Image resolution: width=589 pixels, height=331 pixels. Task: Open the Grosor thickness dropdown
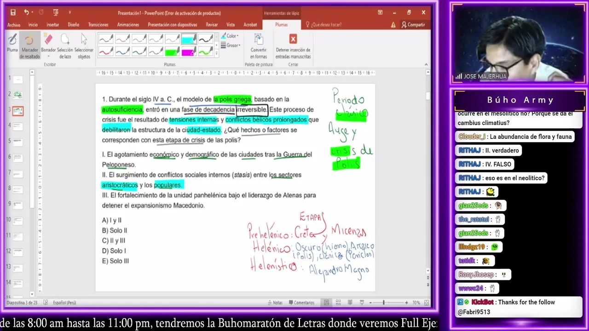(x=230, y=46)
